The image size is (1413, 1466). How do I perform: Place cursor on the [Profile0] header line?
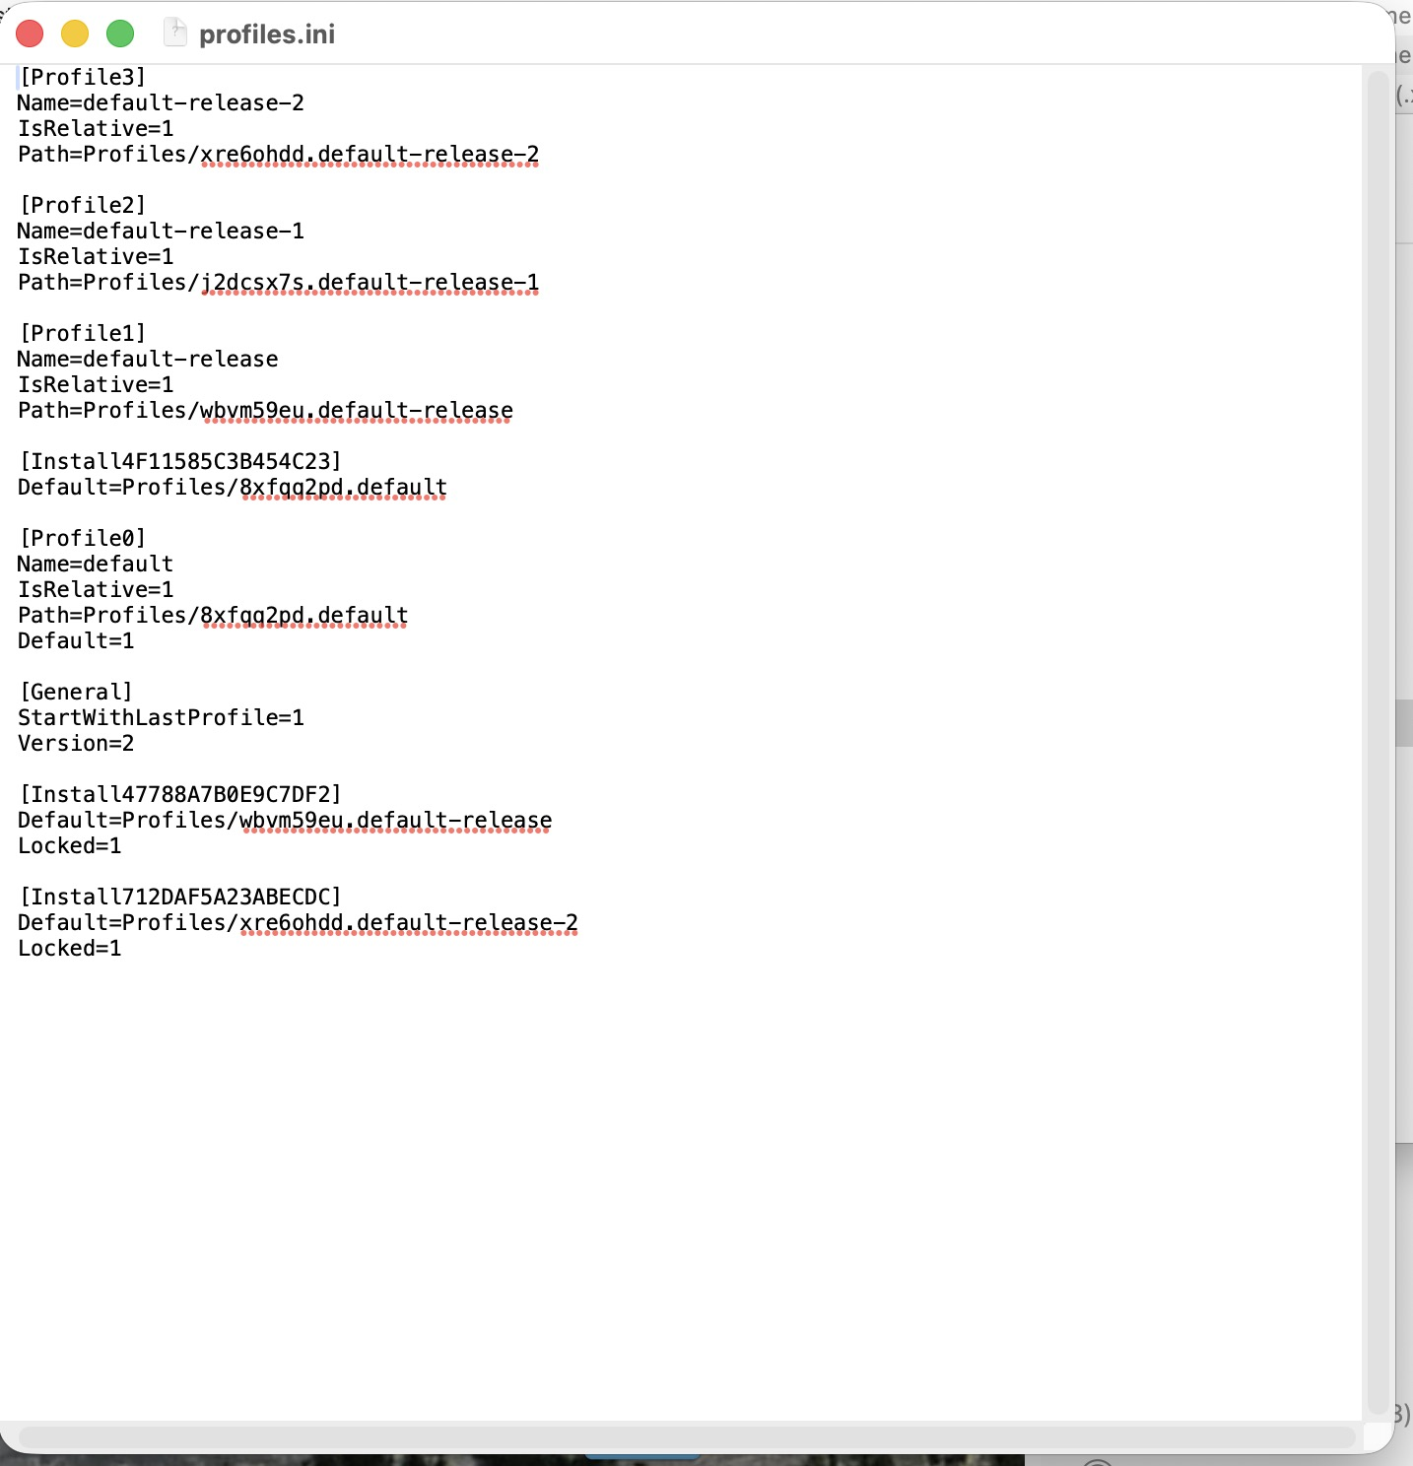[83, 538]
